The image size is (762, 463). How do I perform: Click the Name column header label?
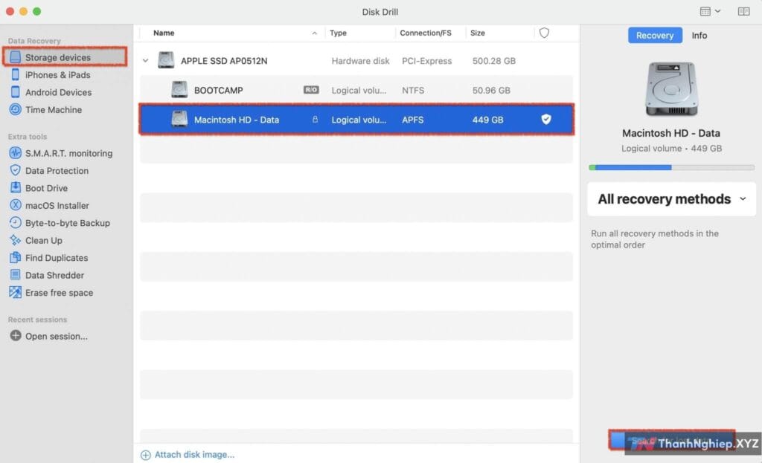point(164,33)
